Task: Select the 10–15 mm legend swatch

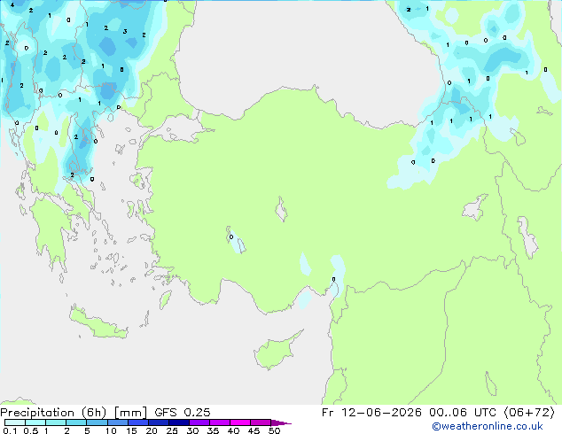Action: tap(118, 422)
